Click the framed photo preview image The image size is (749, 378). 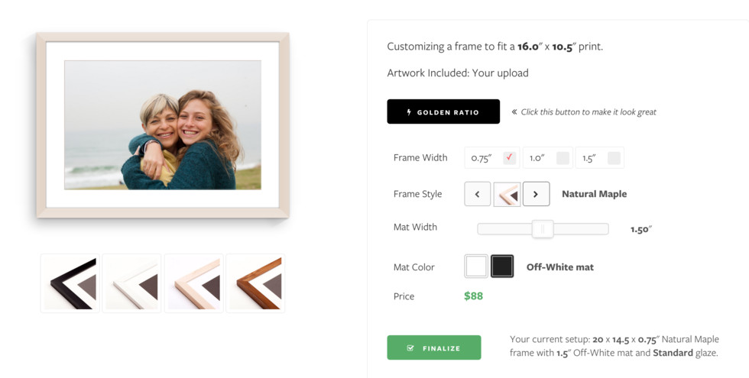(163, 125)
